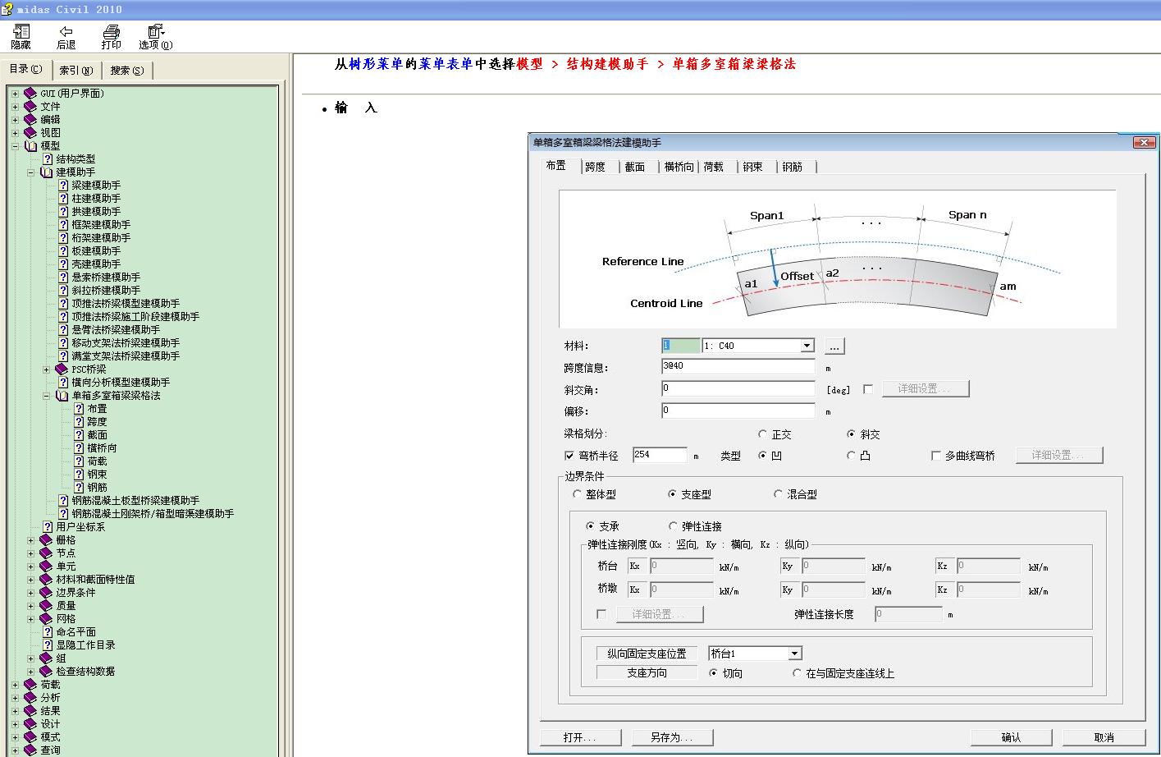Click the help page icon for 命名平面
This screenshot has width=1161, height=757.
pos(48,631)
